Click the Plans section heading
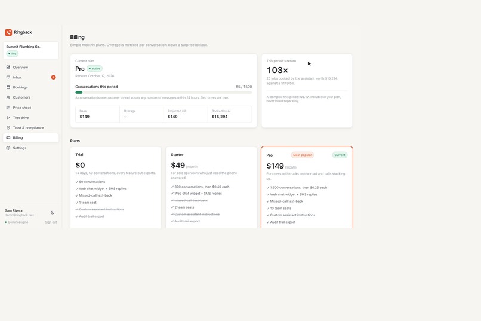This screenshot has width=481, height=321. click(x=75, y=140)
